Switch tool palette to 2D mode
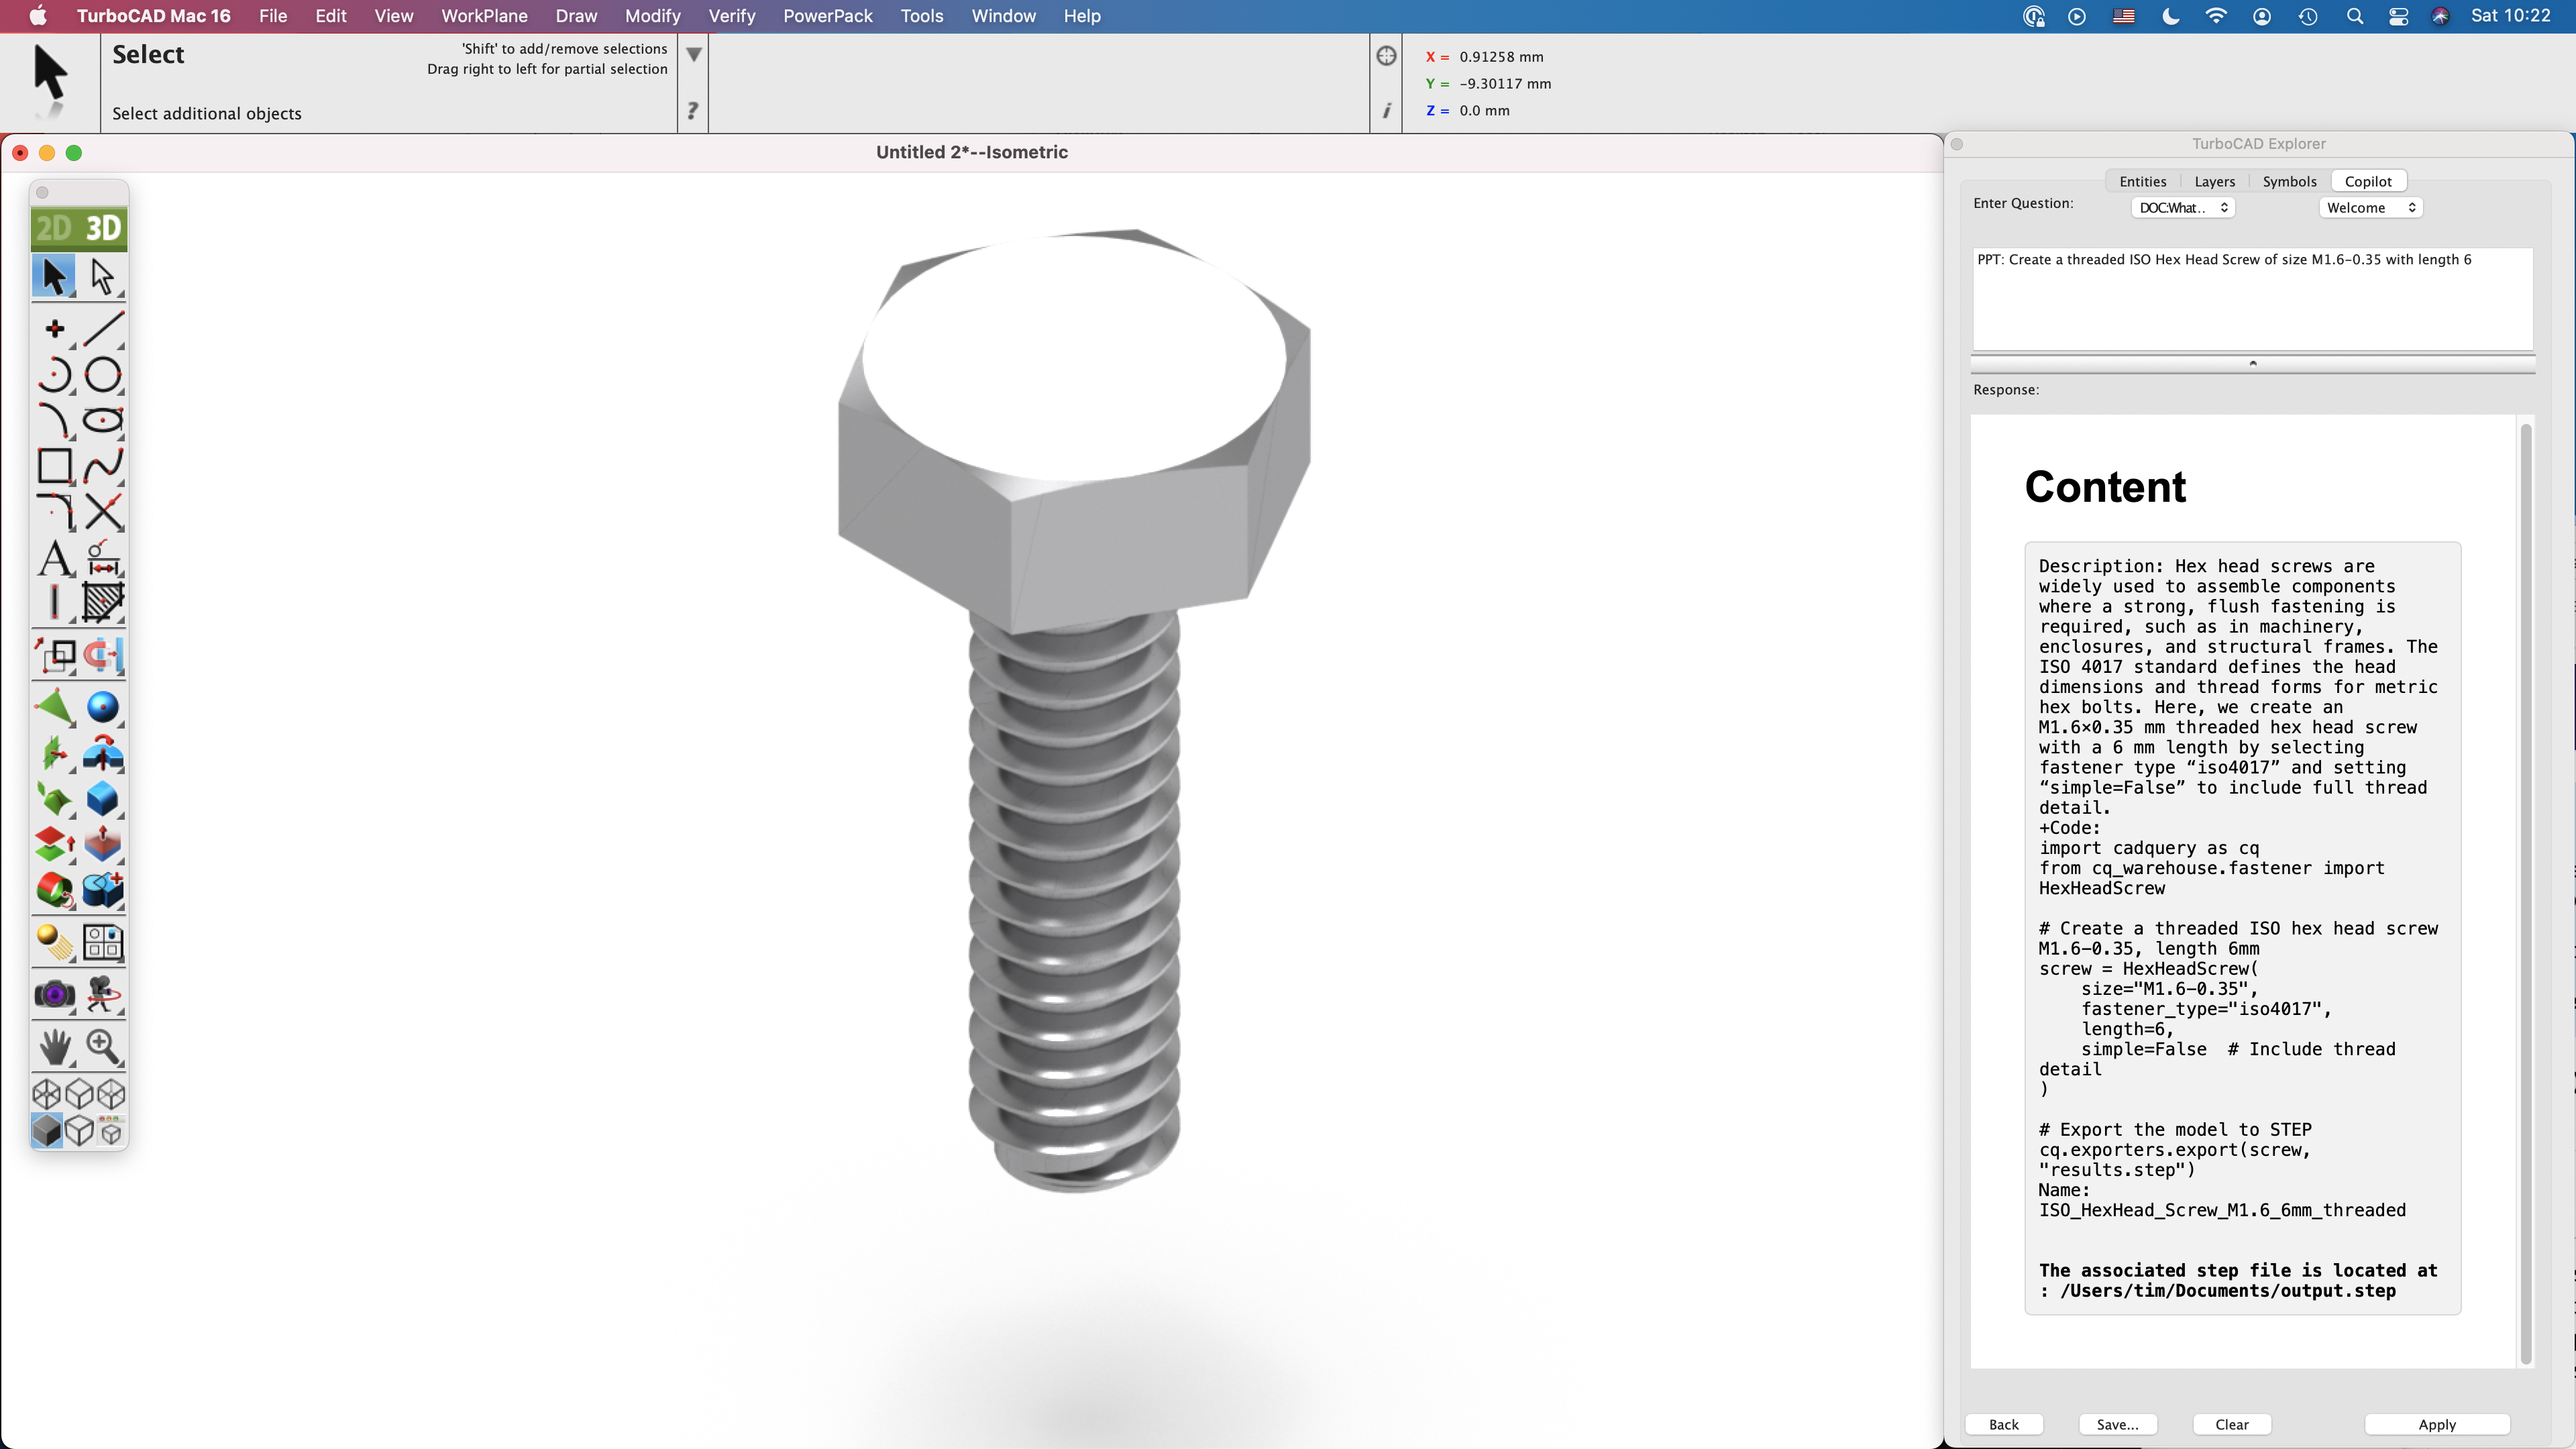 (x=54, y=229)
